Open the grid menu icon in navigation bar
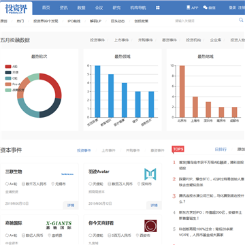The image size is (245, 245). [158, 7]
